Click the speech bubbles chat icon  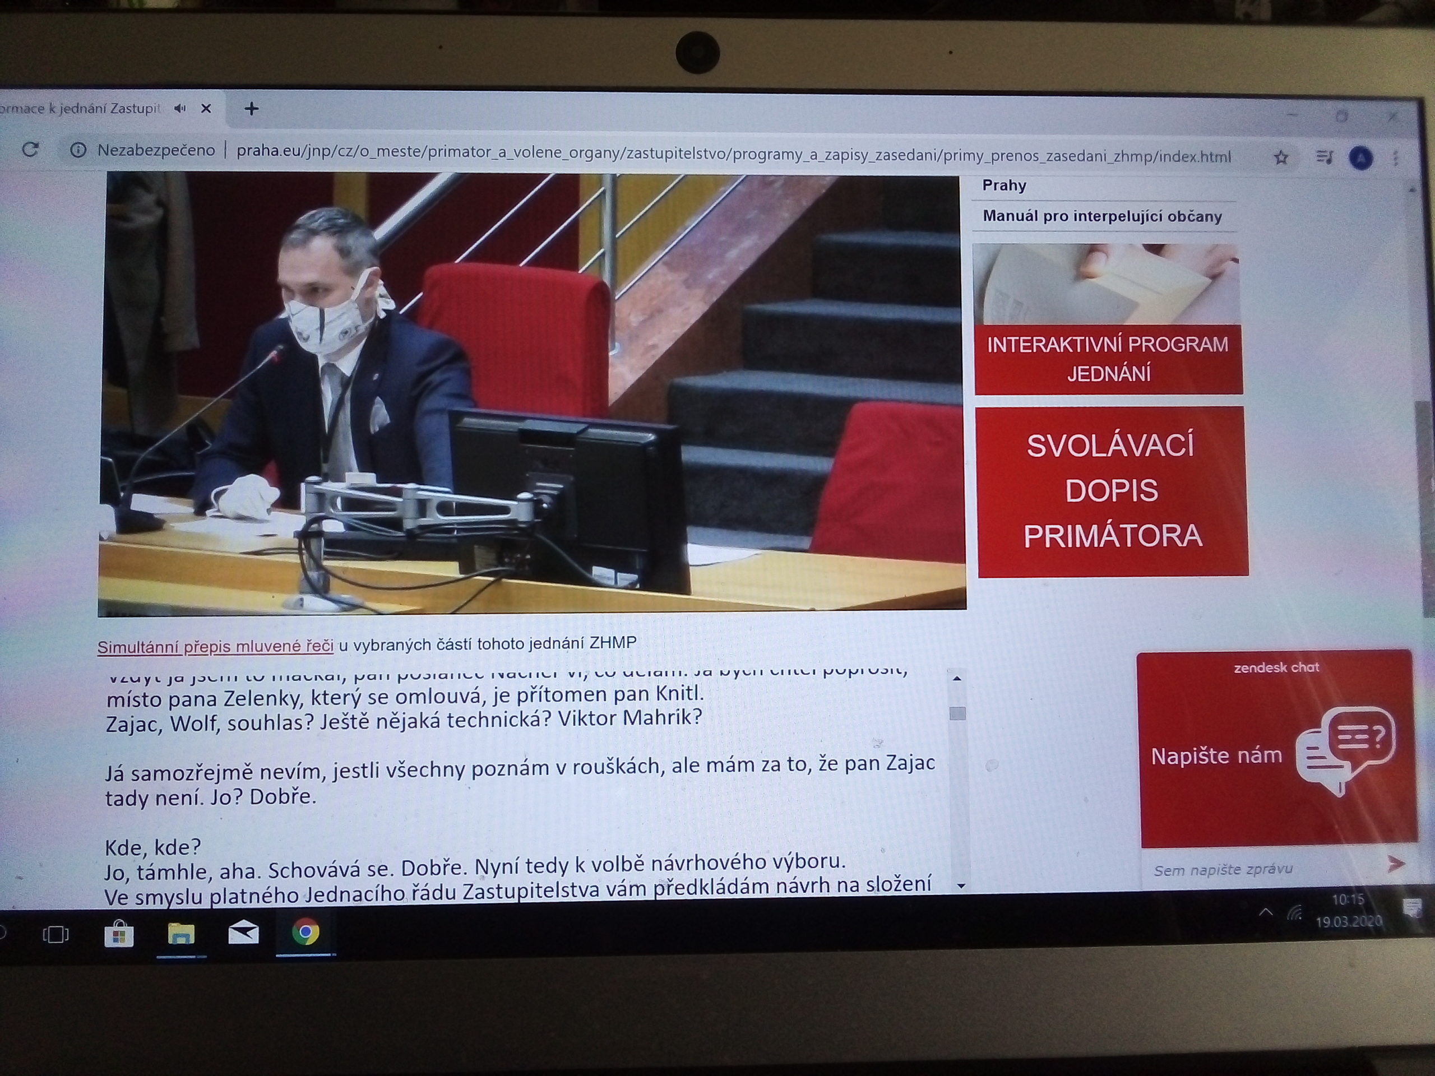pos(1344,752)
